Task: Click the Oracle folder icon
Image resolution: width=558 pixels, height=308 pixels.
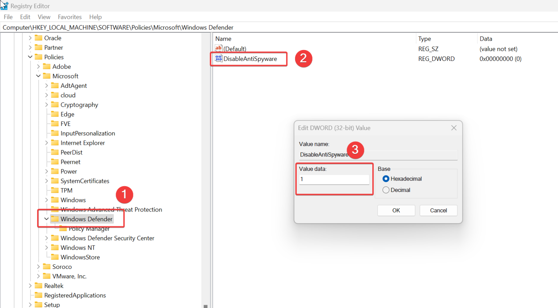Action: [x=39, y=38]
